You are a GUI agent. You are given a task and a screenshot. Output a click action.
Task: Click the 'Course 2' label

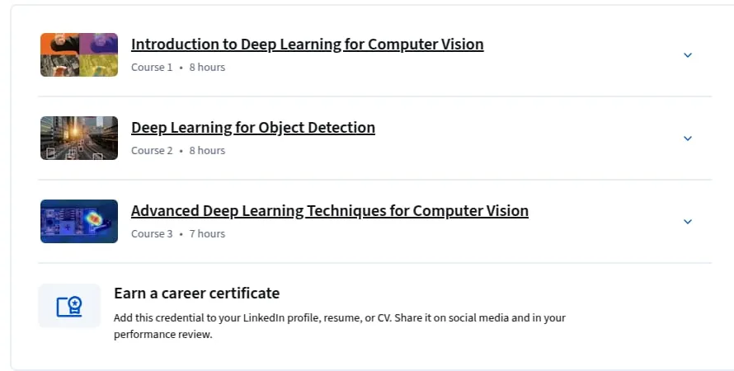(152, 151)
